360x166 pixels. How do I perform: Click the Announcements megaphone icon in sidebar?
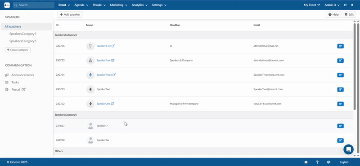pyautogui.click(x=7, y=75)
